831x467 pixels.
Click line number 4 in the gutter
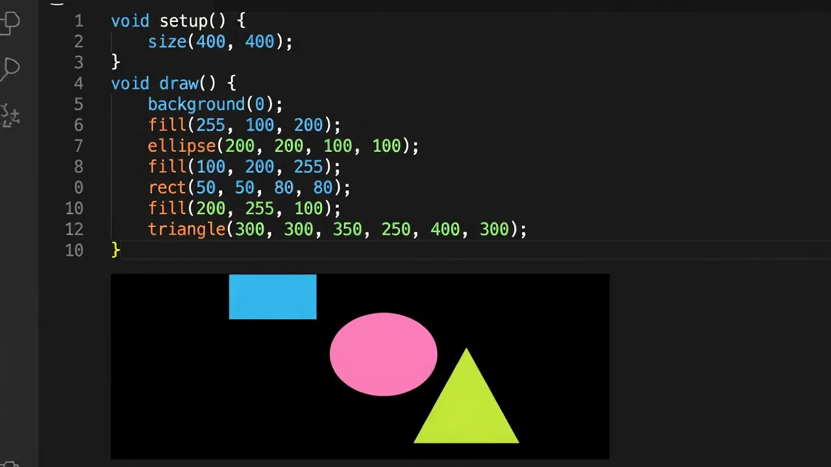click(x=79, y=83)
